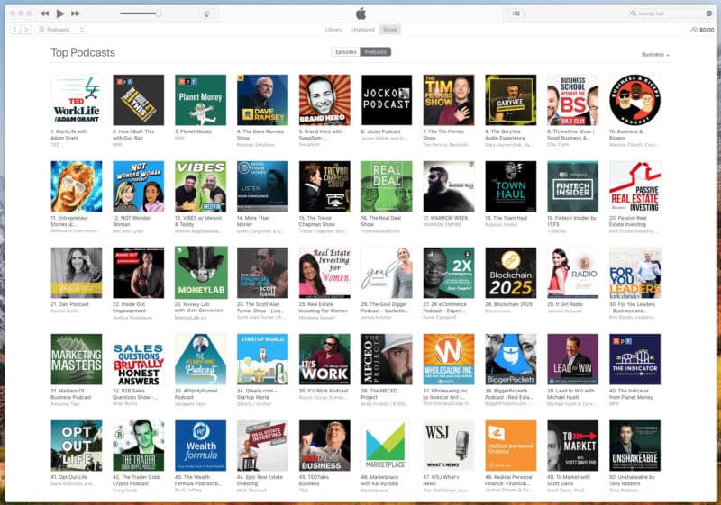Open the Planet Money green artwork
Screen dimensions: 721x505
point(200,100)
